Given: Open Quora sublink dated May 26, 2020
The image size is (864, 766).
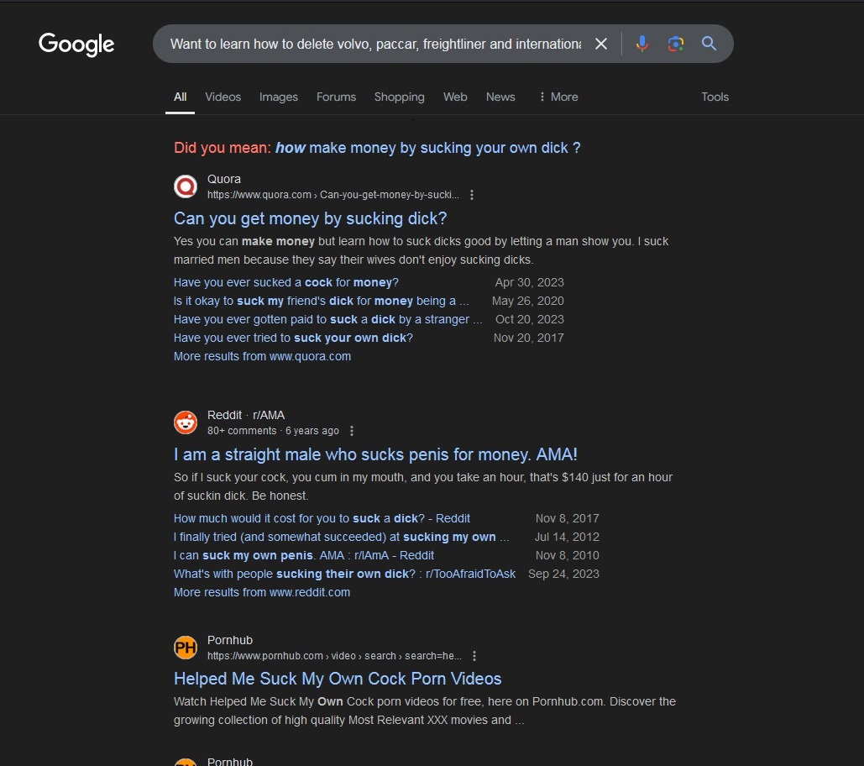Looking at the screenshot, I should coord(322,301).
